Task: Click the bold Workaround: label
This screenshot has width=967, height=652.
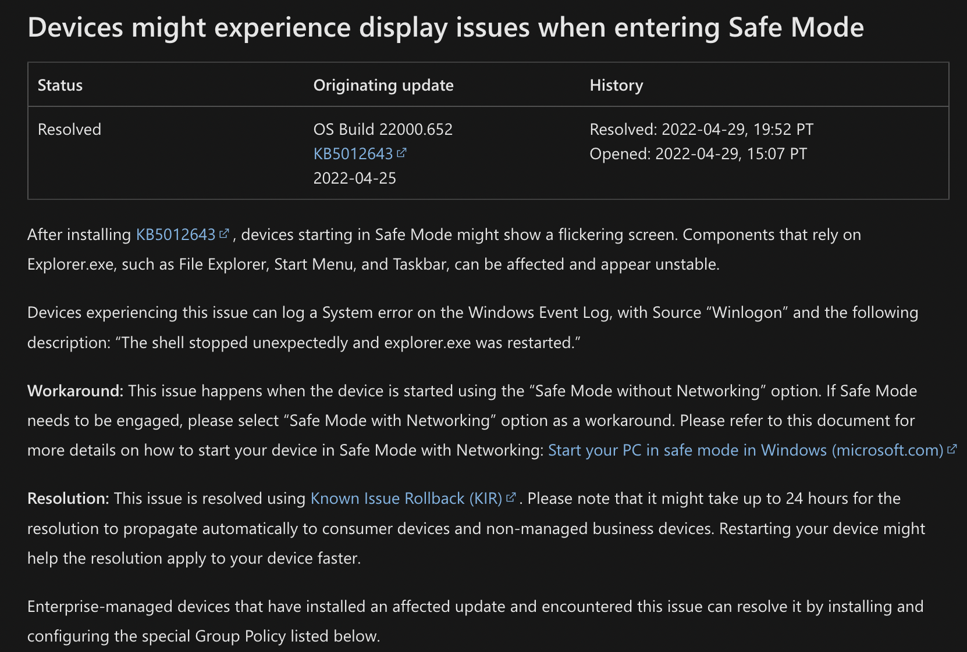Action: pyautogui.click(x=76, y=391)
